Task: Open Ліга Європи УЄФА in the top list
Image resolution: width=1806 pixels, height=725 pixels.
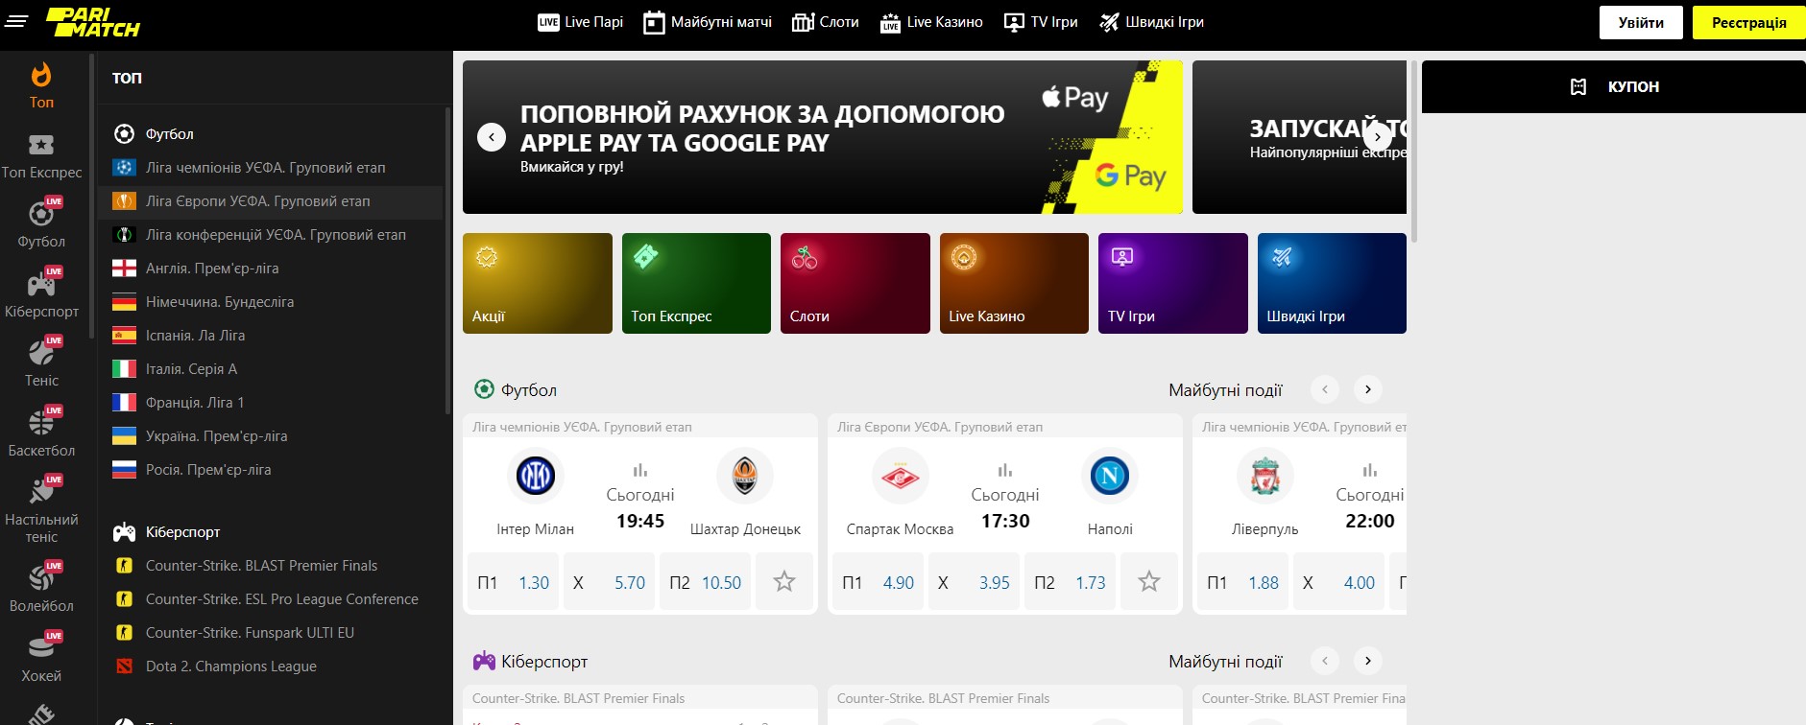Action: (x=270, y=201)
